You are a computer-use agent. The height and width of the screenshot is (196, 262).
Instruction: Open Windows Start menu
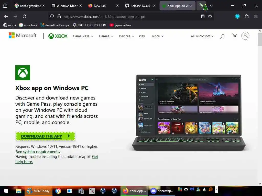pos(6,191)
